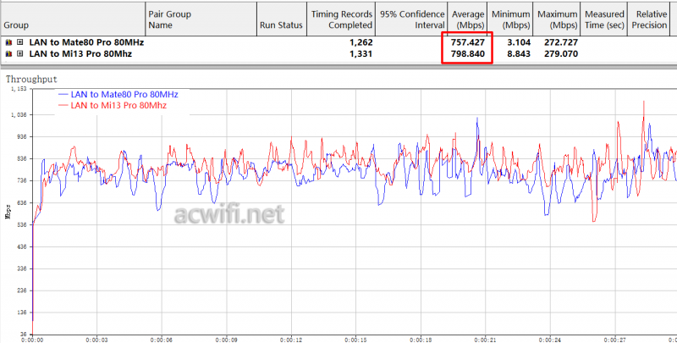Click the Measured Time (sec) header
Image resolution: width=677 pixels, height=343 pixels.
tap(603, 19)
